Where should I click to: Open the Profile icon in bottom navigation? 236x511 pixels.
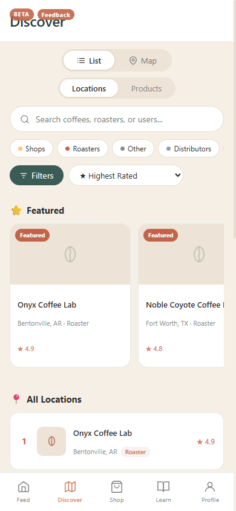pyautogui.click(x=210, y=487)
